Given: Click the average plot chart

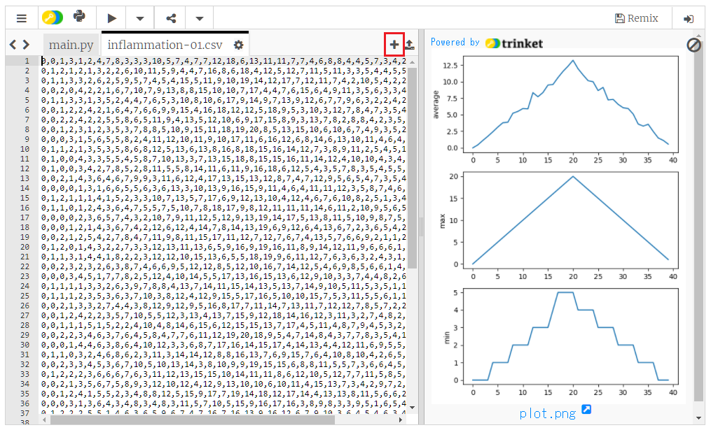Looking at the screenshot, I should (570, 104).
